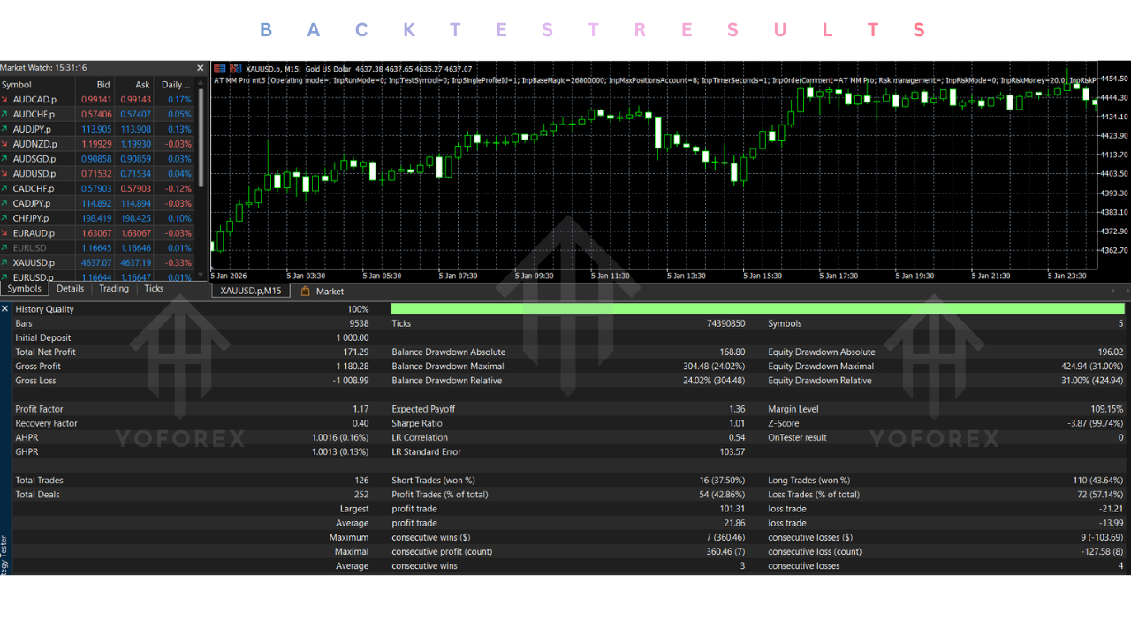The height and width of the screenshot is (636, 1131).
Task: Click the down-arrow icon beside AUDCAD.p
Action: click(x=5, y=100)
